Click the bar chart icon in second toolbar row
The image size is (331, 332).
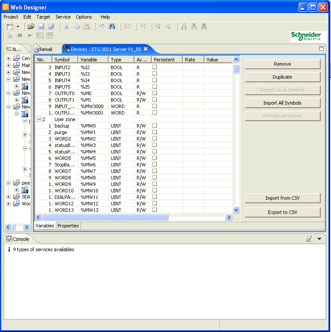click(x=10, y=35)
